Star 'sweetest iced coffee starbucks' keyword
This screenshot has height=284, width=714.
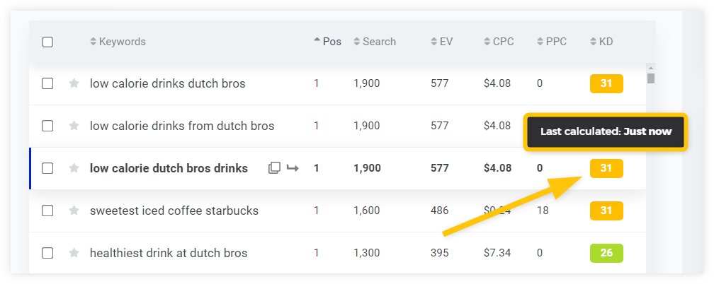[x=74, y=211]
